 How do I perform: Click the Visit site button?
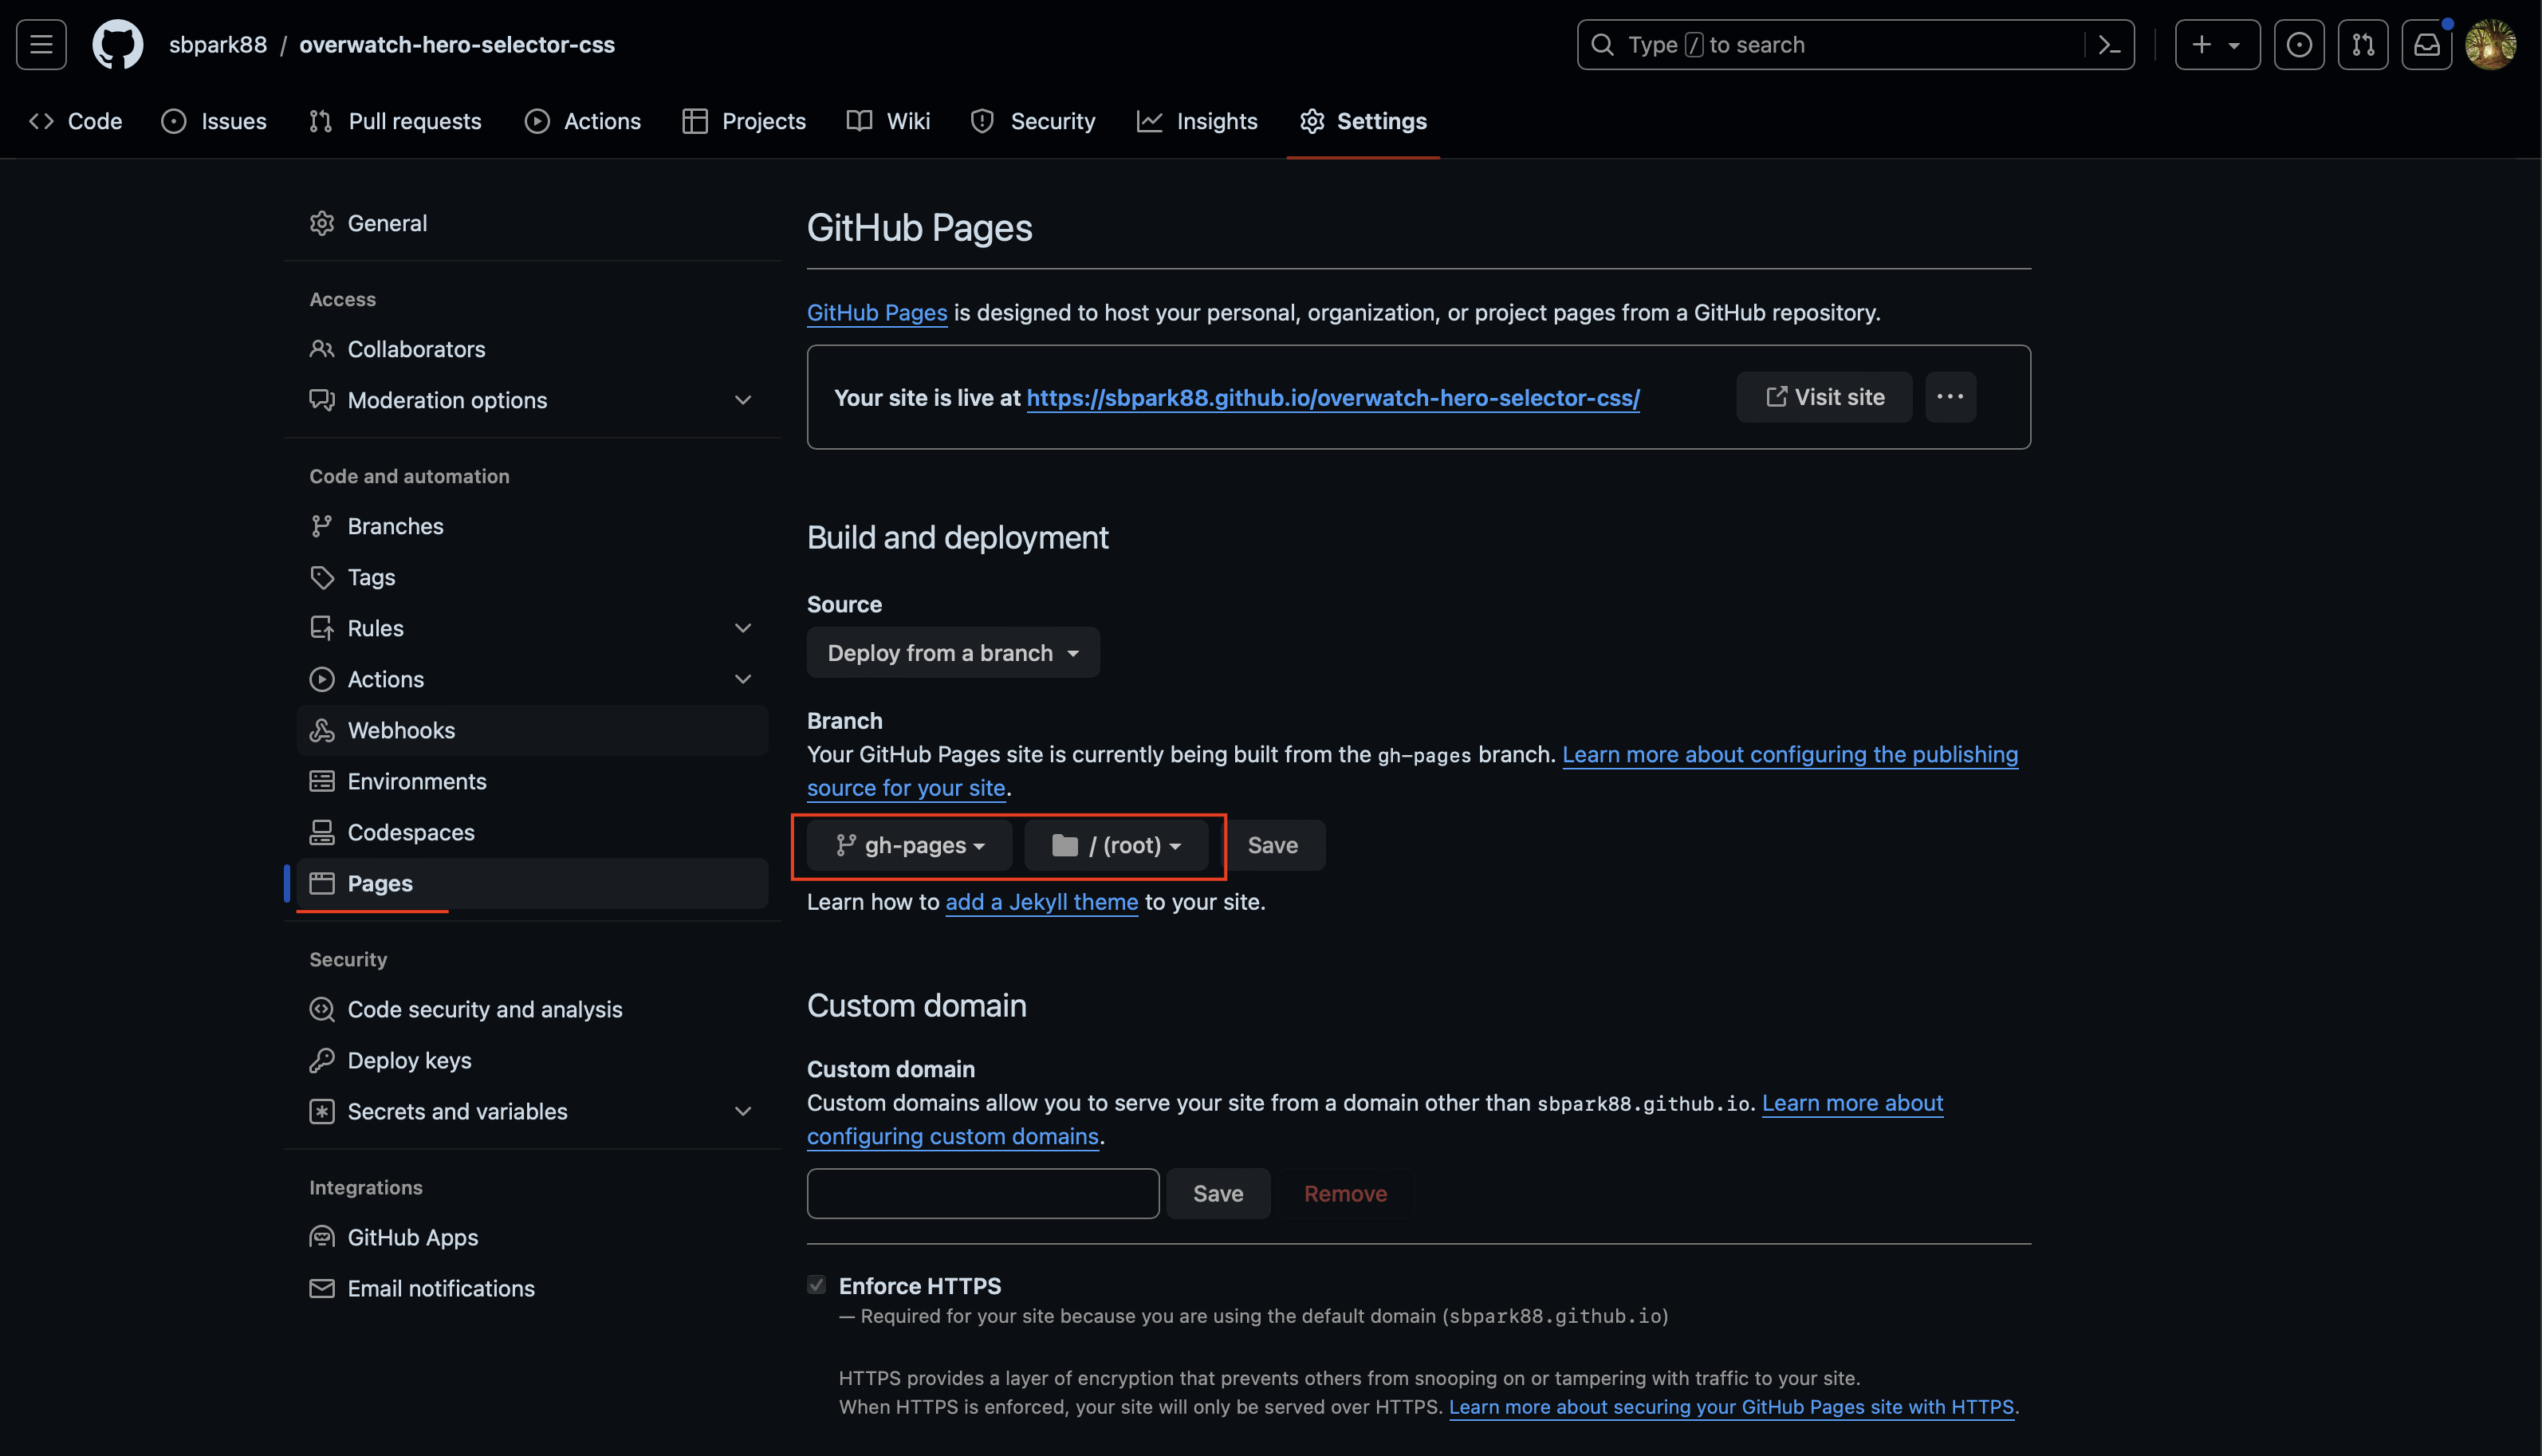tap(1824, 397)
